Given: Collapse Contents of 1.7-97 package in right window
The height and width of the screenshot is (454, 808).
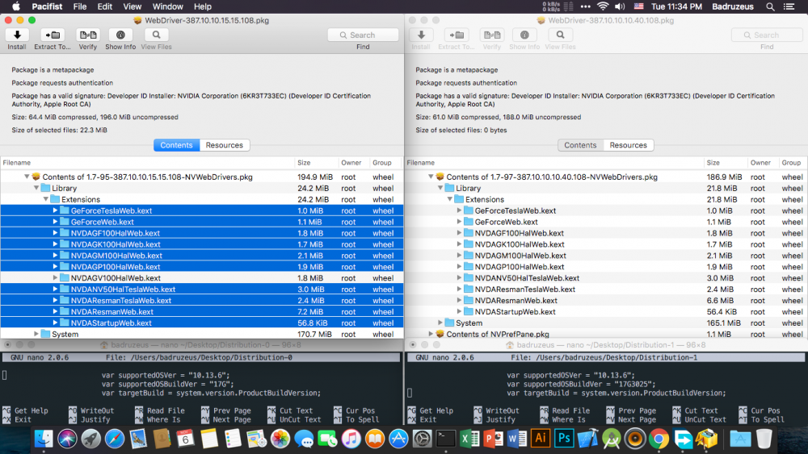Looking at the screenshot, I should tap(431, 177).
